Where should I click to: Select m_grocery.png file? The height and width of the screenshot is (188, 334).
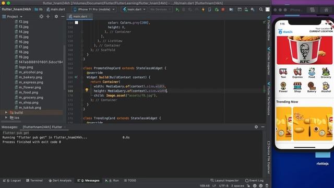coord(31,98)
